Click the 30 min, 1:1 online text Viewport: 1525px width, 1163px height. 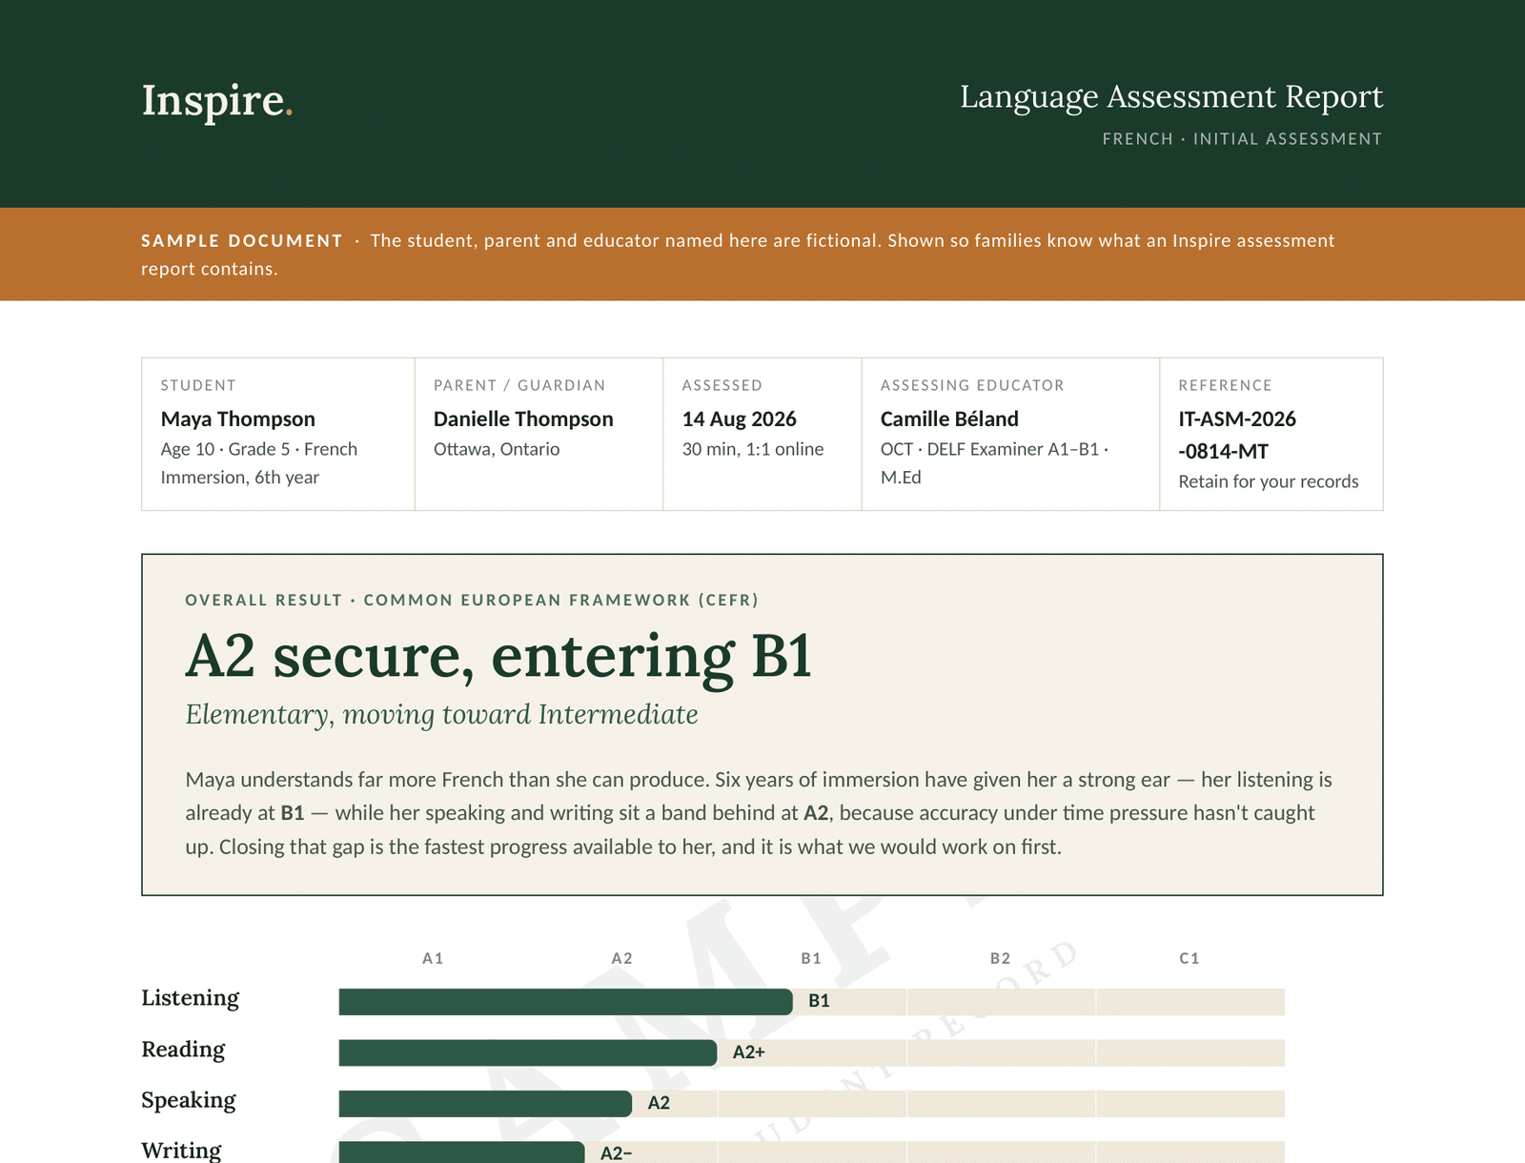pos(752,449)
